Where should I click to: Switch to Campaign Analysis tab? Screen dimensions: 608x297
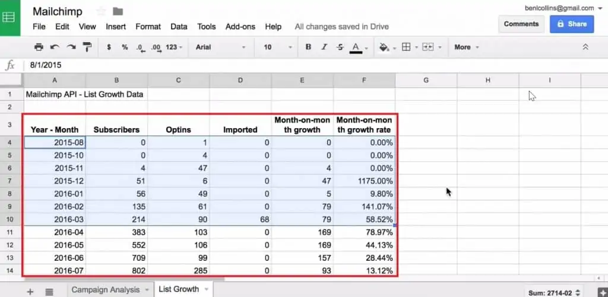[106, 290]
